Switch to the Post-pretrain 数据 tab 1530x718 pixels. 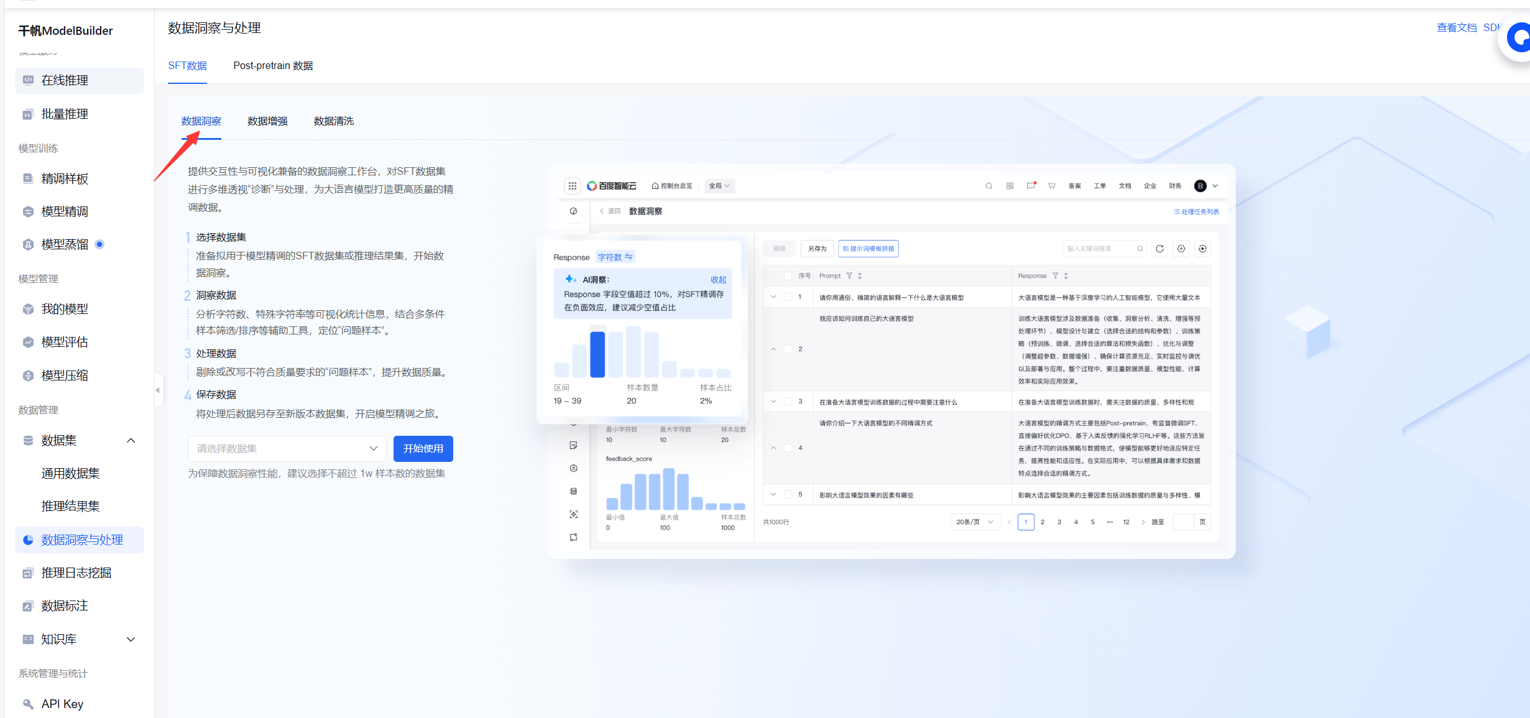pyautogui.click(x=273, y=66)
